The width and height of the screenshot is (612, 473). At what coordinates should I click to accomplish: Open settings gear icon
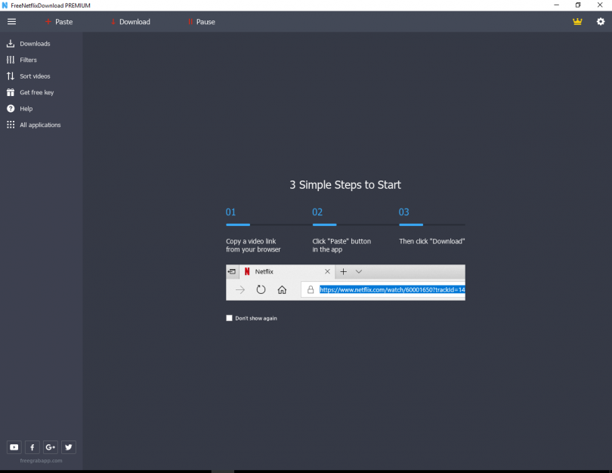coord(601,22)
